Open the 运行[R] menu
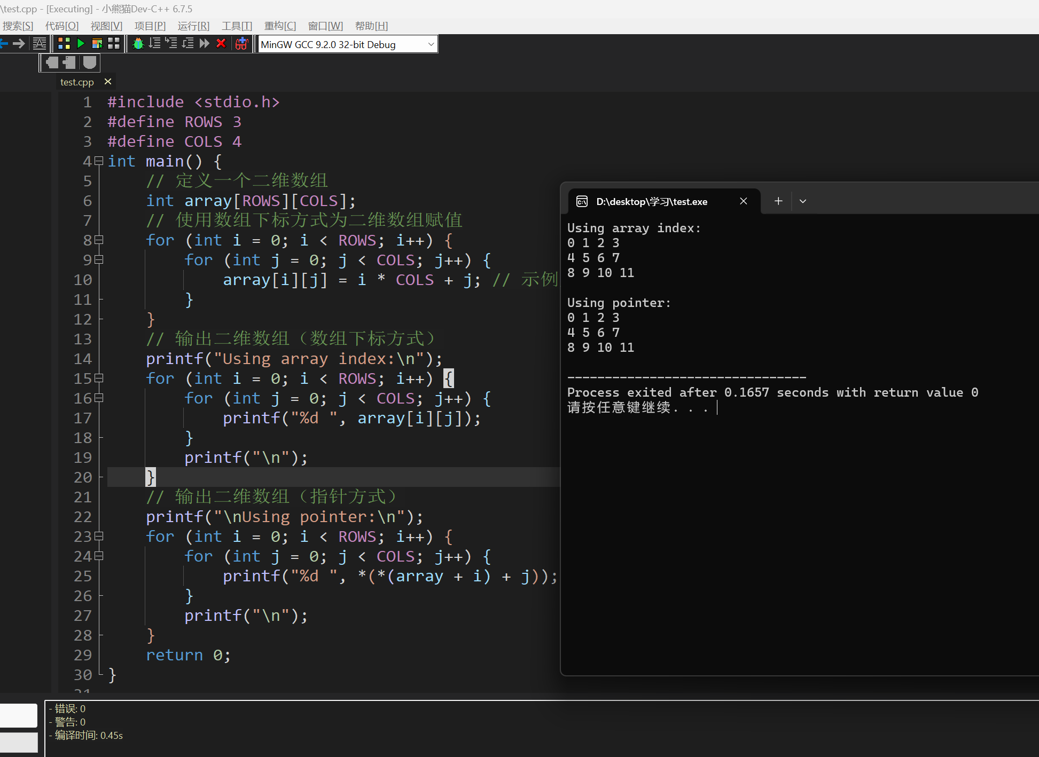Screen dimensions: 1039x757 point(193,26)
